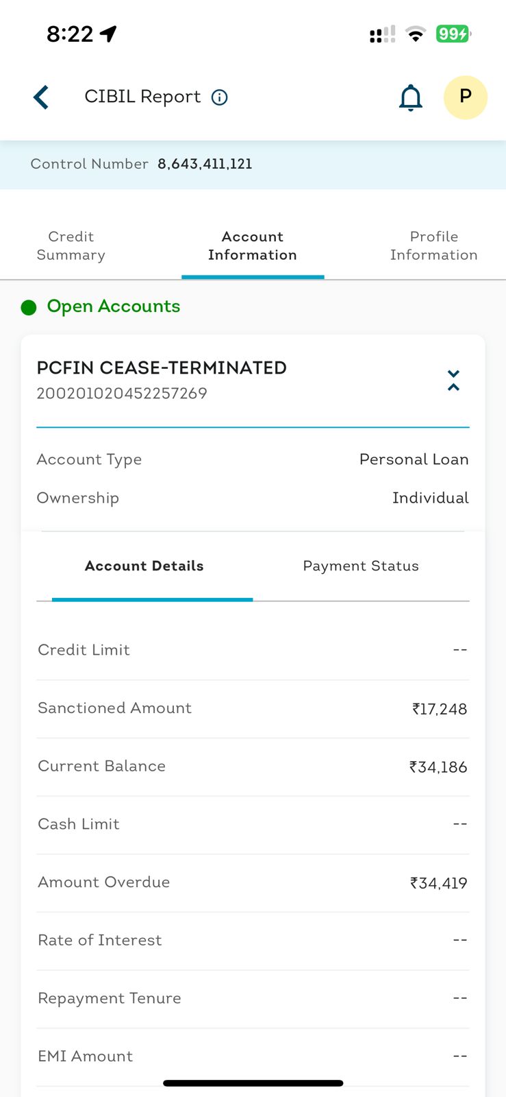Open the profile avatar labeled P
The height and width of the screenshot is (1097, 506).
465,97
